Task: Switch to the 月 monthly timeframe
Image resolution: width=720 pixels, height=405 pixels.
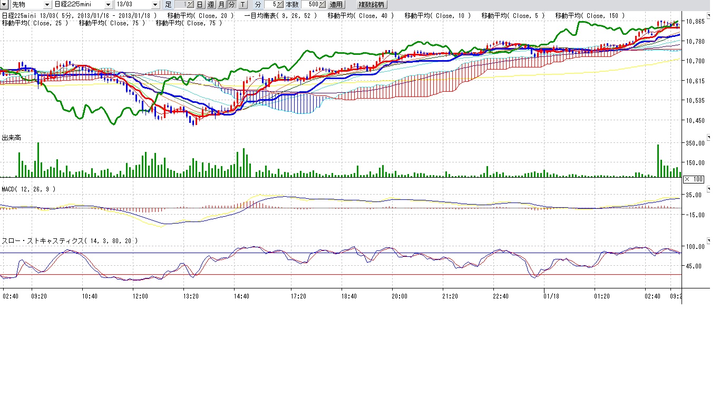Action: pos(221,4)
